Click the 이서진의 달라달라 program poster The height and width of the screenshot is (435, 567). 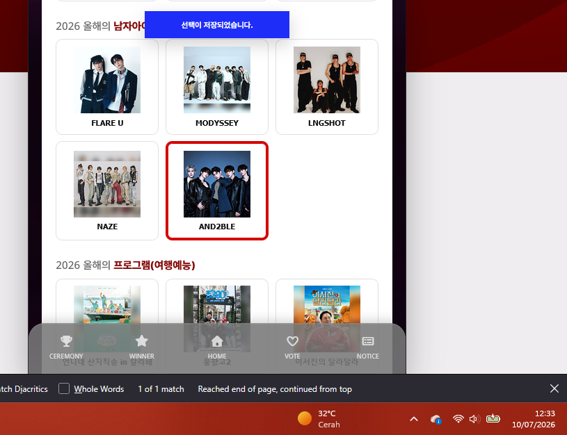click(327, 319)
